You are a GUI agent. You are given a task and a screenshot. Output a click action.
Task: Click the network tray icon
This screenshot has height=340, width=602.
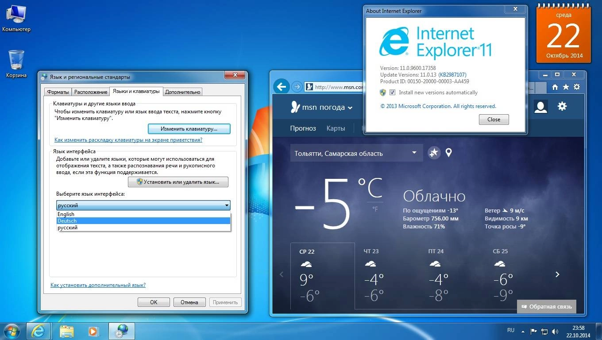tap(544, 331)
